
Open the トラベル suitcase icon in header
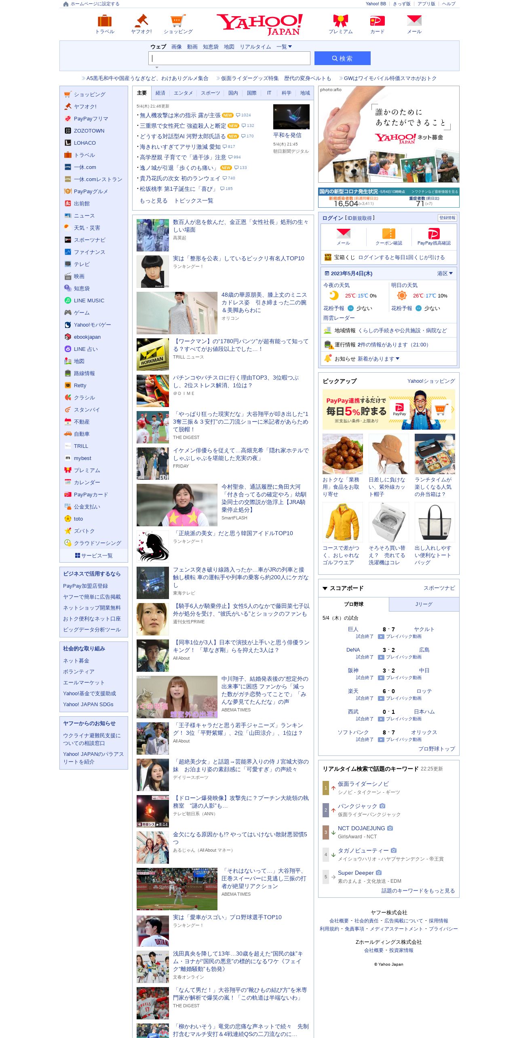coord(105,21)
